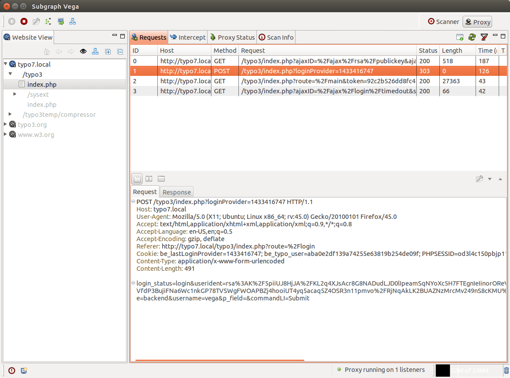This screenshot has width=510, height=378.
Task: Start a new scan with the play icon
Action: pyautogui.click(x=12, y=21)
